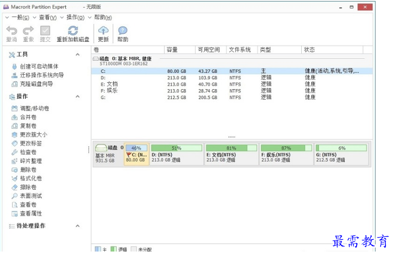Open Help (帮助) toolbar icon

tap(123, 31)
